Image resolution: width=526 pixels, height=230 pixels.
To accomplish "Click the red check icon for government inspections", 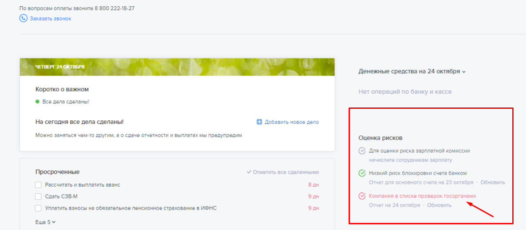I will [x=362, y=196].
